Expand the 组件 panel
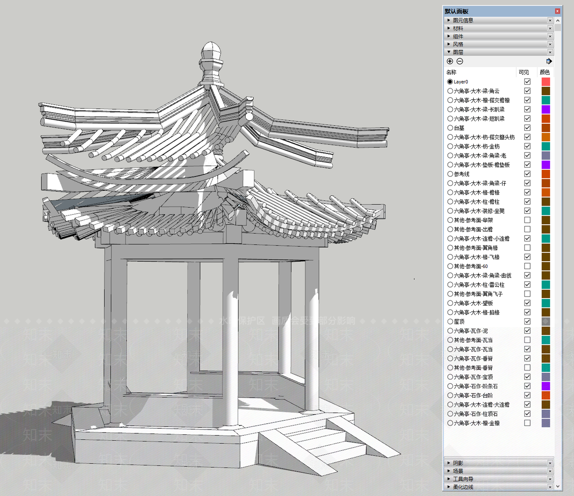This screenshot has width=574, height=496. pyautogui.click(x=458, y=36)
